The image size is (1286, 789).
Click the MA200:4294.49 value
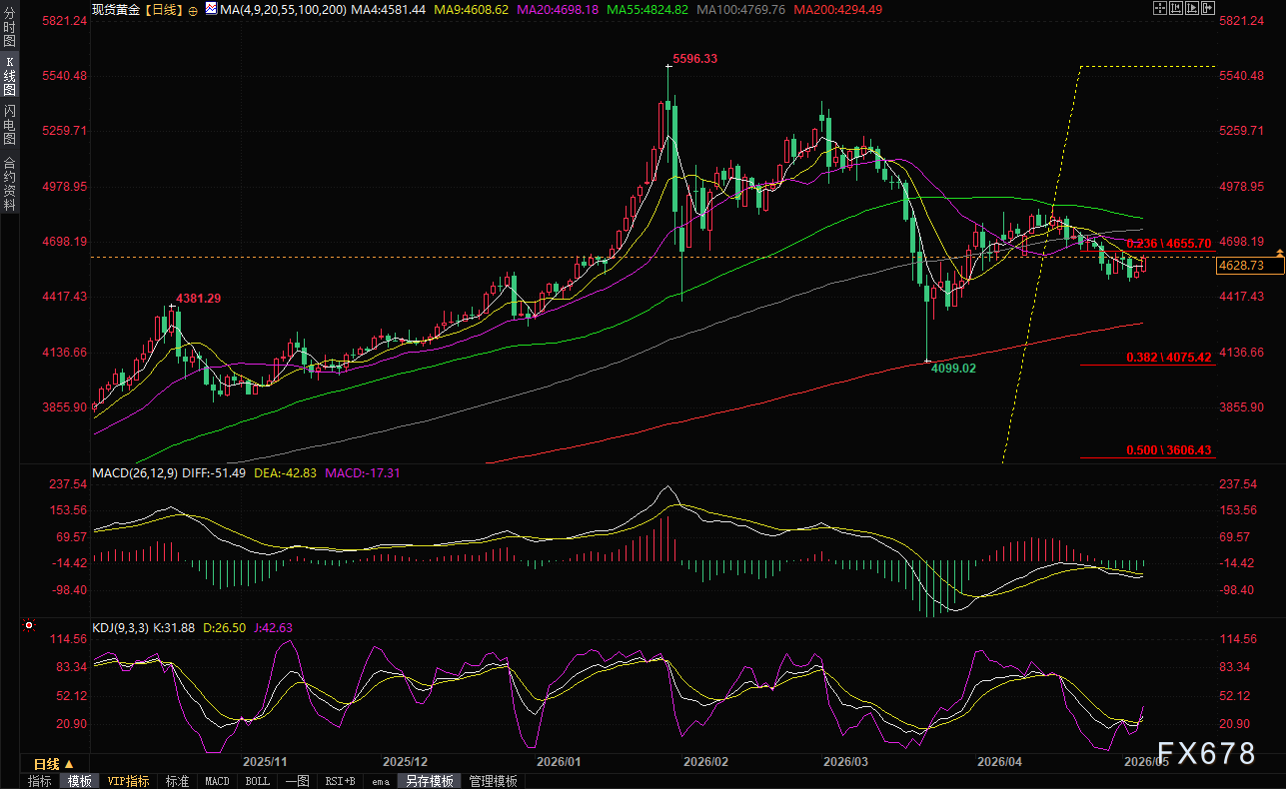(838, 9)
